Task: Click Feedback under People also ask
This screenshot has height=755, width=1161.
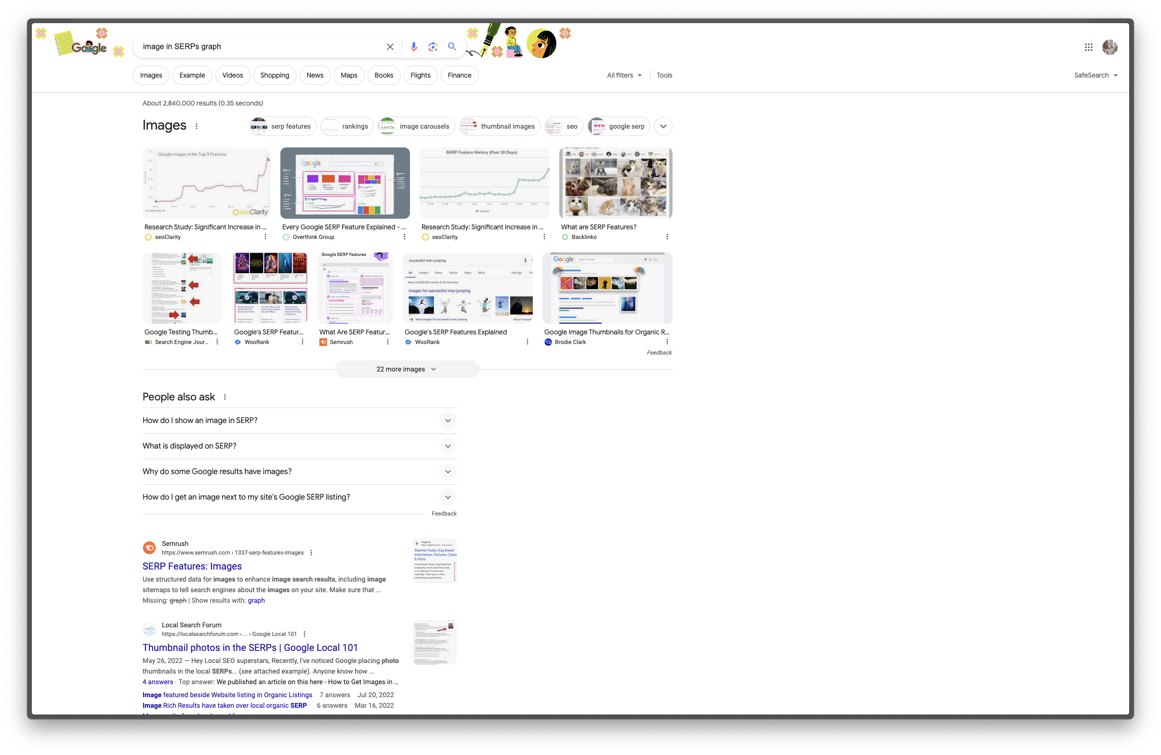Action: pyautogui.click(x=444, y=514)
